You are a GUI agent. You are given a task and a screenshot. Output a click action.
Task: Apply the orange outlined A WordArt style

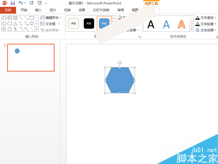pyautogui.click(x=181, y=24)
